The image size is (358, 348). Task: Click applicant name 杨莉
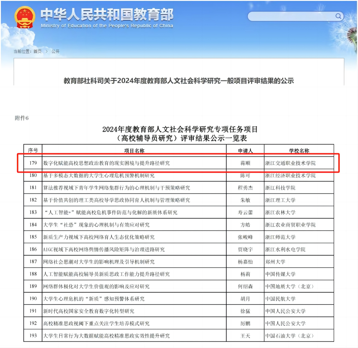245,274
